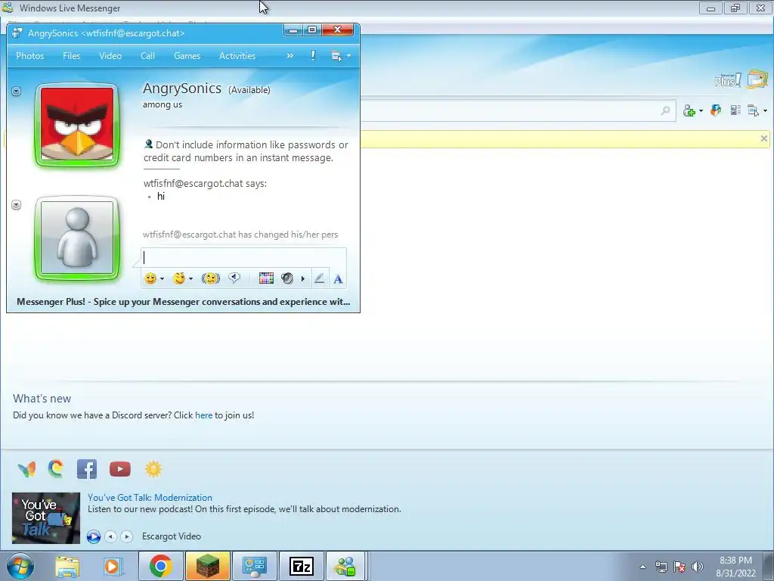Click the search magnifier in main window
Screen dimensions: 774x581
pos(665,110)
